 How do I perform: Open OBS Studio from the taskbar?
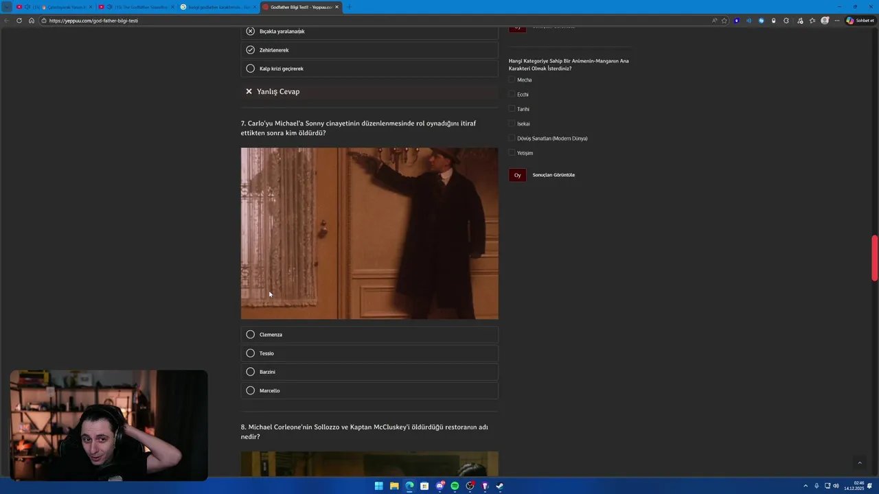(470, 486)
